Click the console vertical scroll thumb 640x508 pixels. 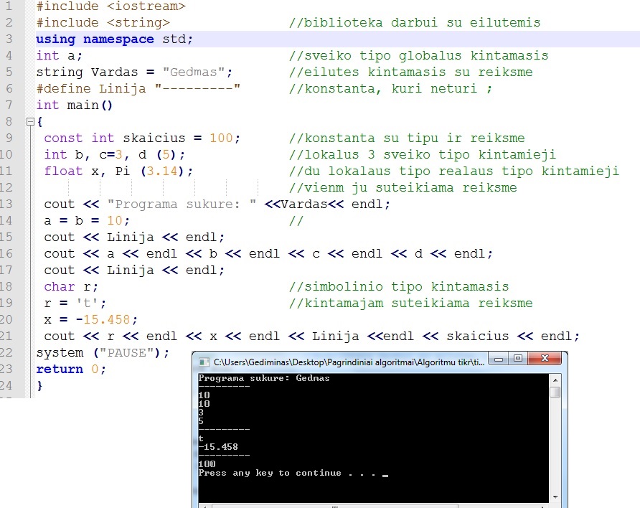pyautogui.click(x=555, y=392)
